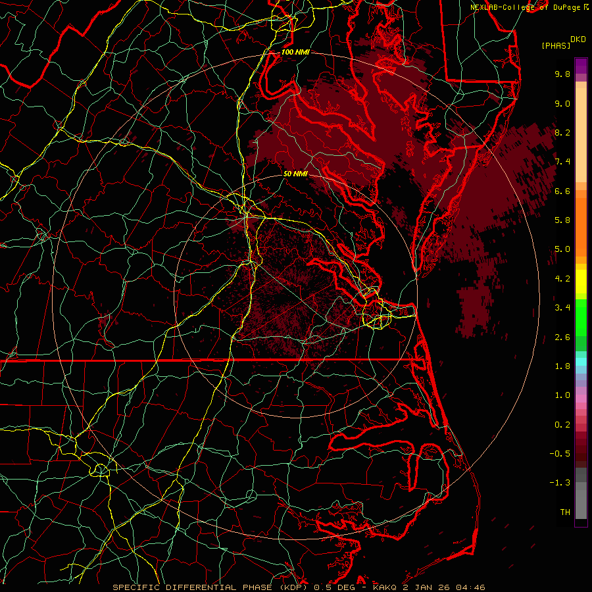Click the 5.8 value on the color scale
This screenshot has height=592, width=592.
[562, 220]
